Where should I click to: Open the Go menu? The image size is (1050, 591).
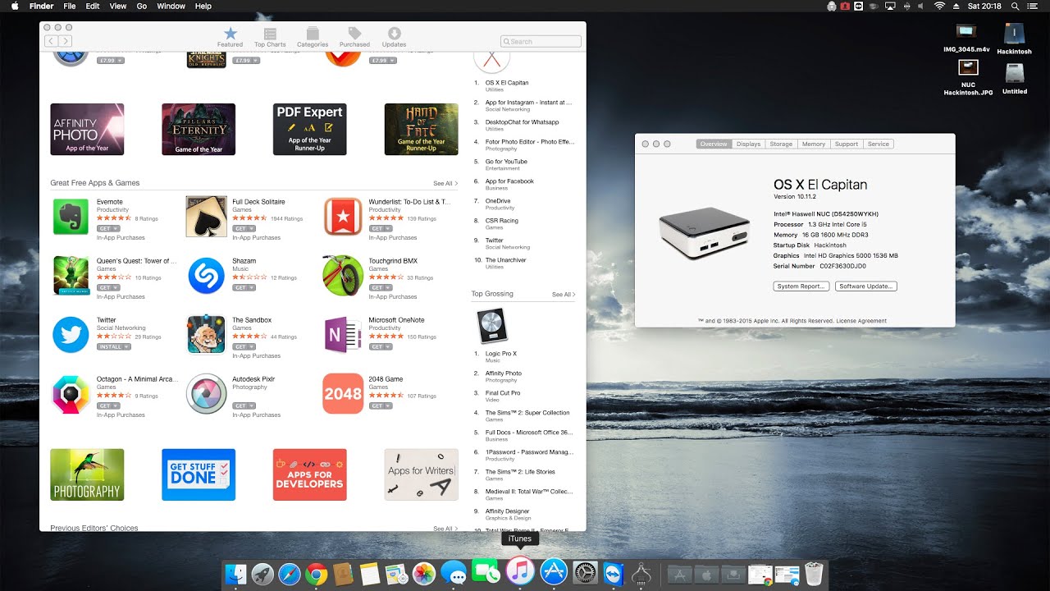(x=142, y=6)
